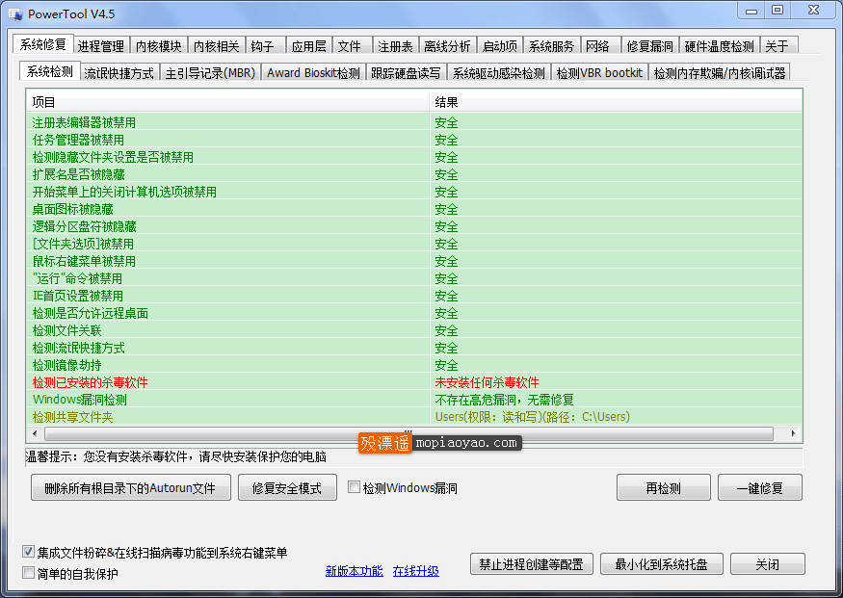Select the 扩展名是否被隐藏 row
Image resolution: width=843 pixels, height=598 pixels.
tap(414, 174)
